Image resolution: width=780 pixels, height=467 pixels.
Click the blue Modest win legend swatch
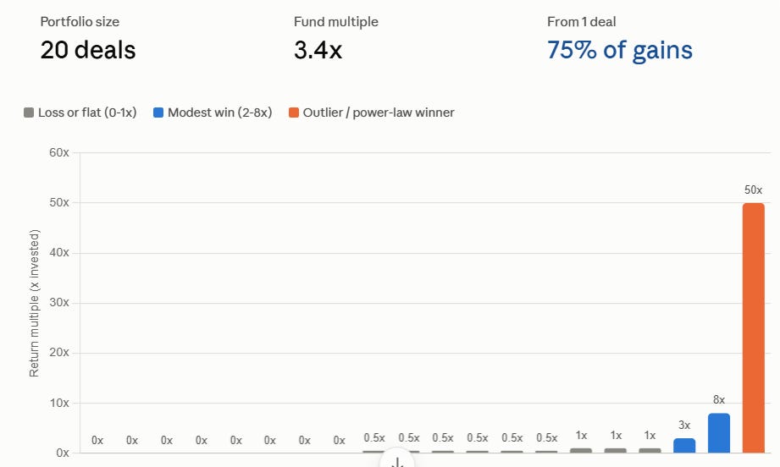158,113
